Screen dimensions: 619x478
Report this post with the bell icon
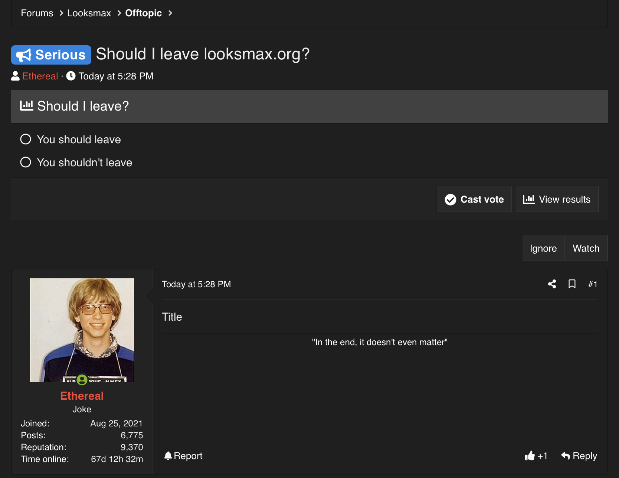183,456
